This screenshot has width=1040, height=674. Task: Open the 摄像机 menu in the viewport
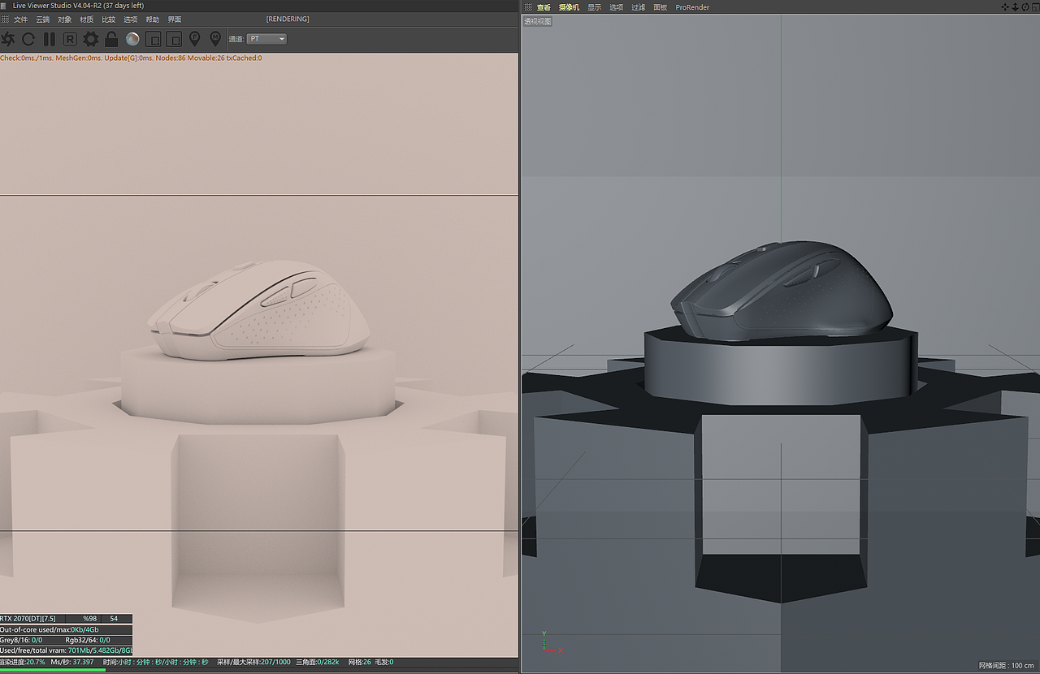coord(569,7)
